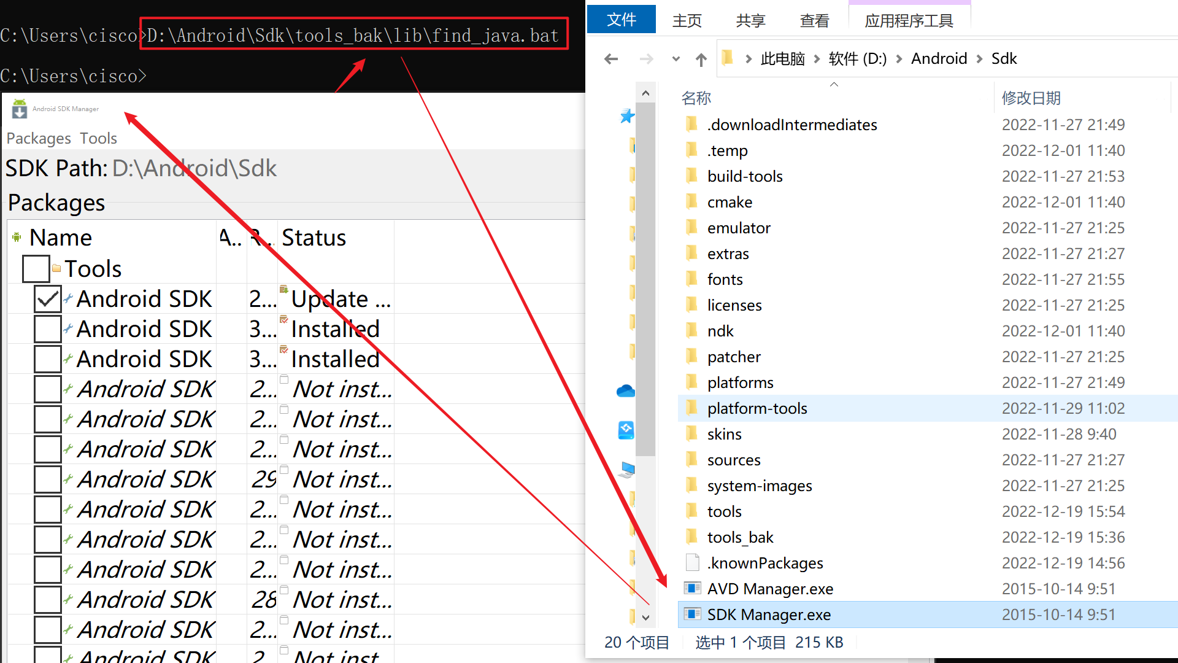The height and width of the screenshot is (663, 1178).
Task: Select the SDK Manager.exe file icon
Action: pos(693,615)
